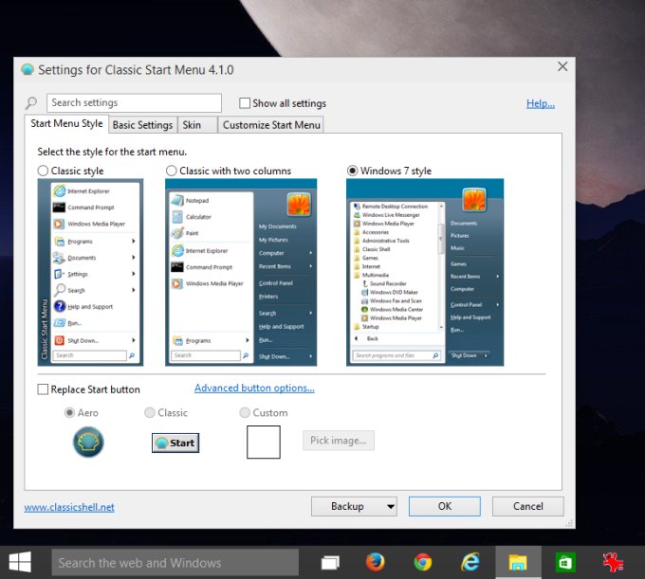Screen dimensions: 645x579
Task: Check the Replace Start button option
Action: (x=43, y=389)
